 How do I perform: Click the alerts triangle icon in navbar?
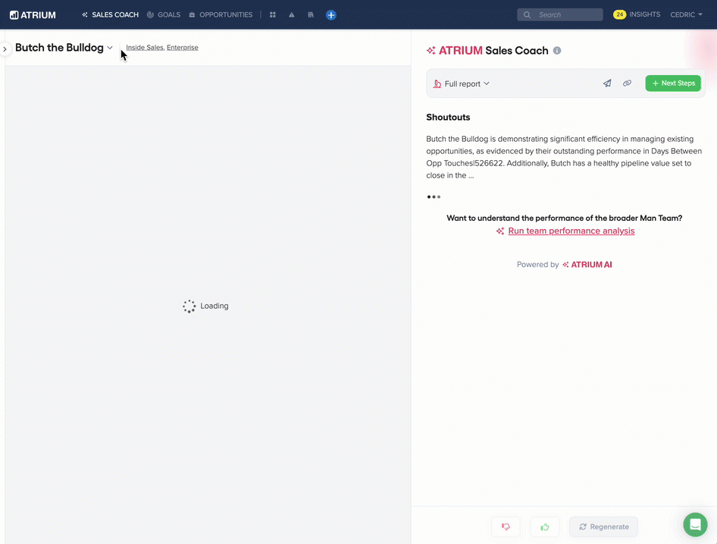point(291,14)
